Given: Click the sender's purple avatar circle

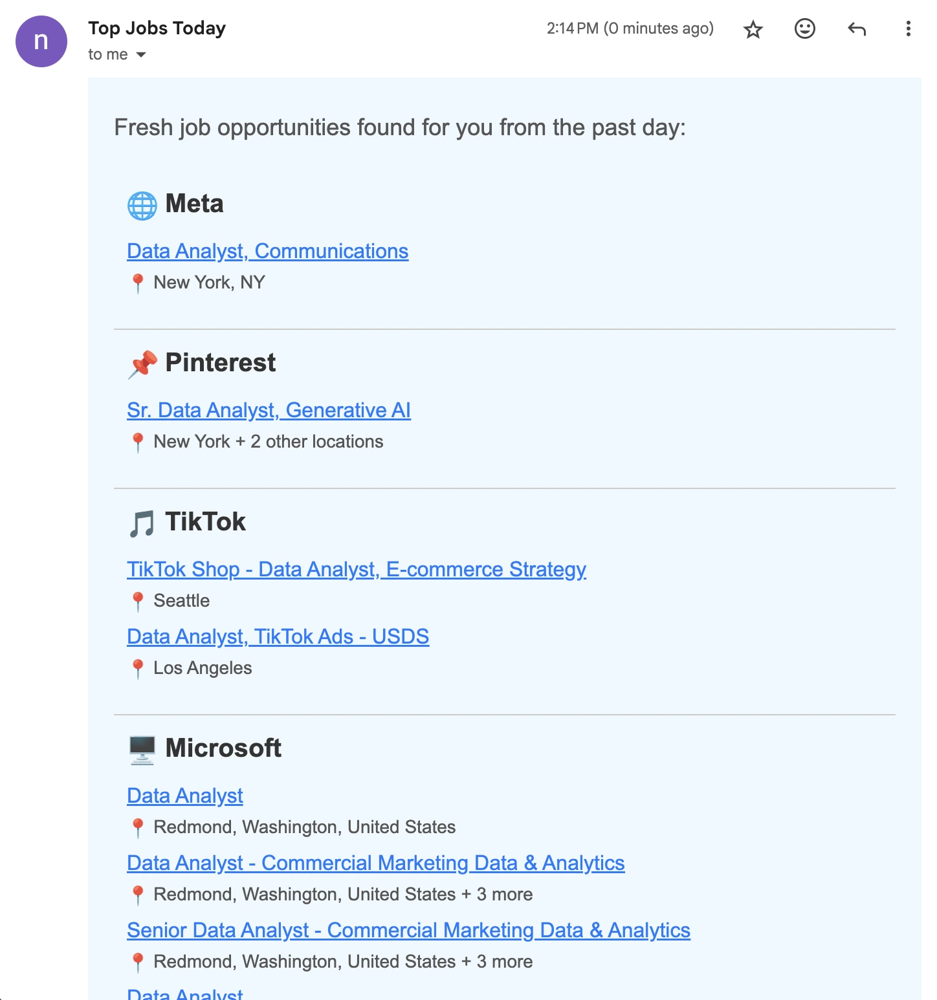Looking at the screenshot, I should click(x=41, y=41).
